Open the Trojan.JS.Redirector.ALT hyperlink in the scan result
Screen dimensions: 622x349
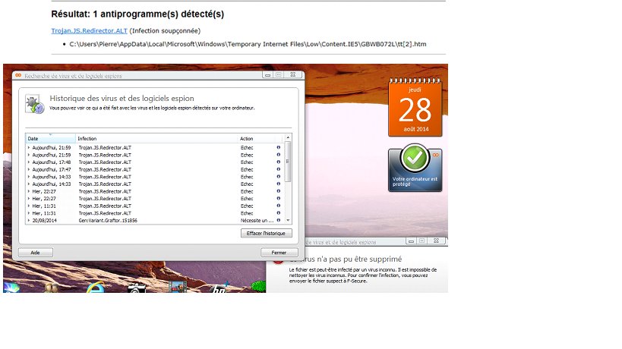[x=90, y=31]
